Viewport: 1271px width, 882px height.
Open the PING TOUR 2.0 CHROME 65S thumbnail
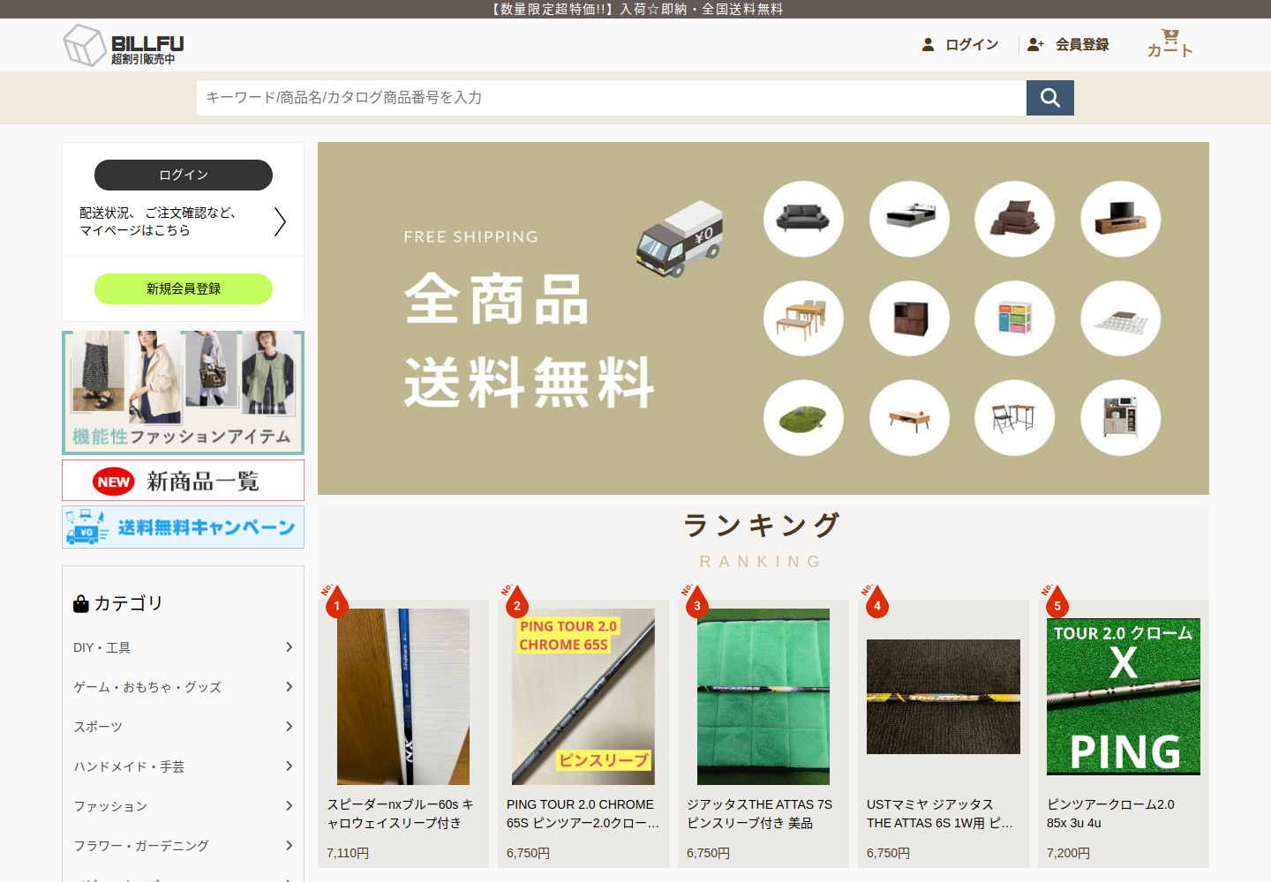click(x=583, y=697)
